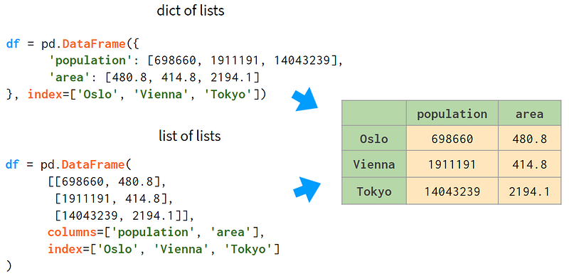
Task: Click the upper blue arrow icon
Action: [x=305, y=99]
